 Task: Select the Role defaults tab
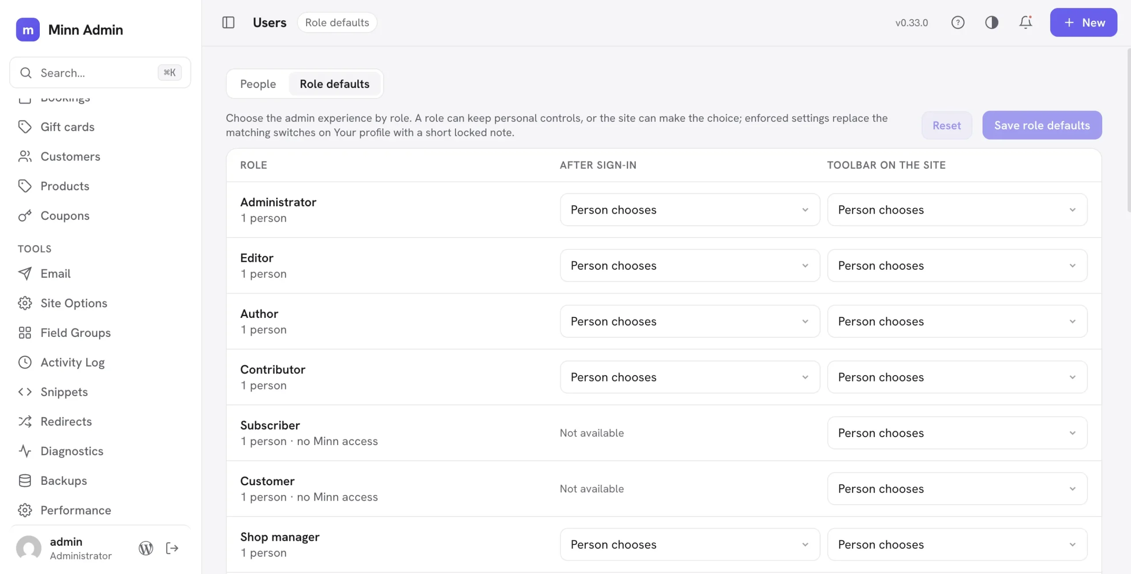click(x=334, y=84)
